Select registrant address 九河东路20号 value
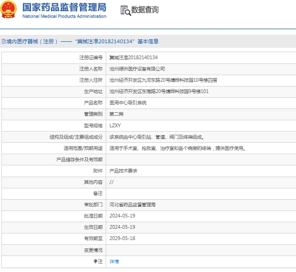This screenshot has width=296, height=272. coord(164,80)
